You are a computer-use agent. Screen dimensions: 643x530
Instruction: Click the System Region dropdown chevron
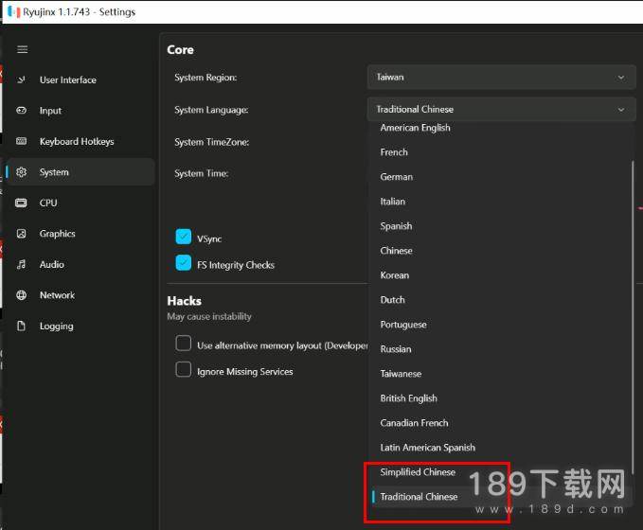(621, 77)
